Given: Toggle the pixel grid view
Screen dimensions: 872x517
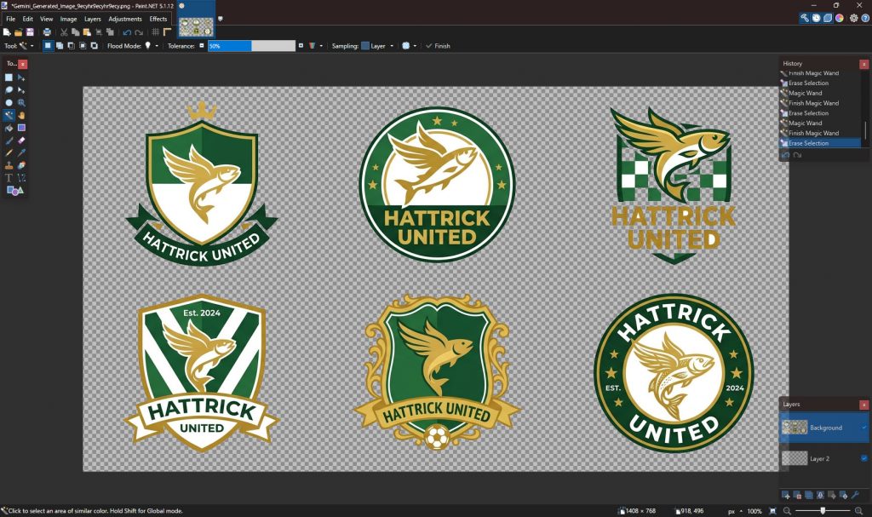Looking at the screenshot, I should [x=155, y=32].
